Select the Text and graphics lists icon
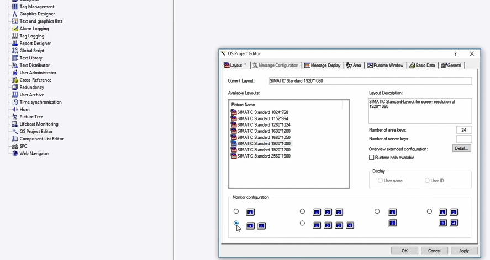 click(15, 21)
